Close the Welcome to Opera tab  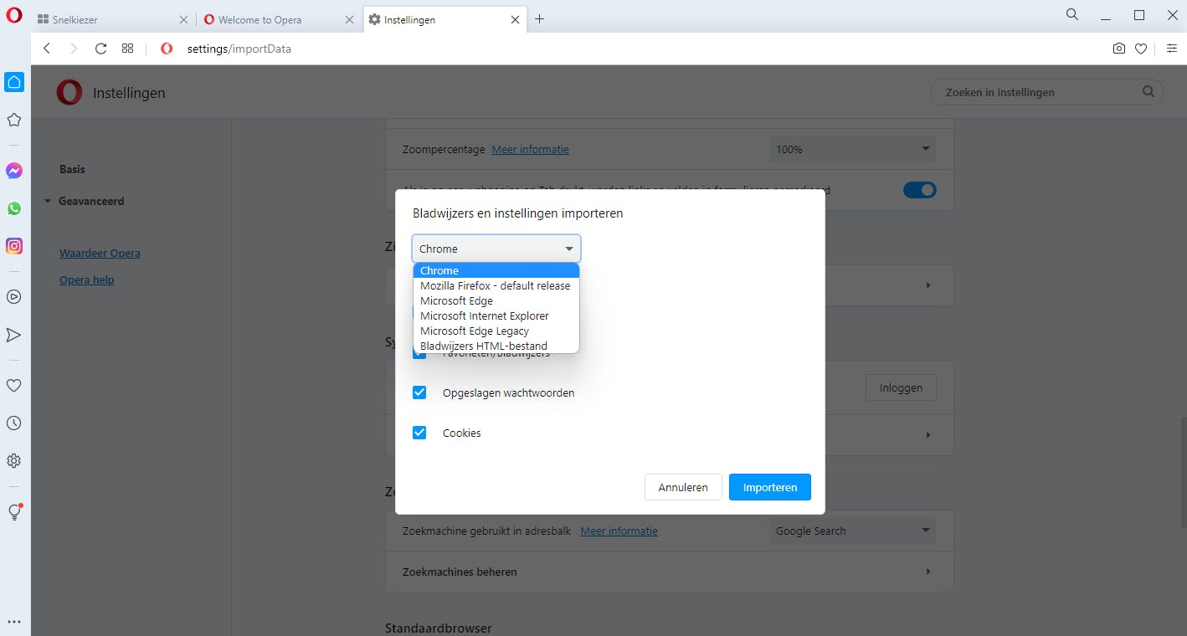pos(349,19)
